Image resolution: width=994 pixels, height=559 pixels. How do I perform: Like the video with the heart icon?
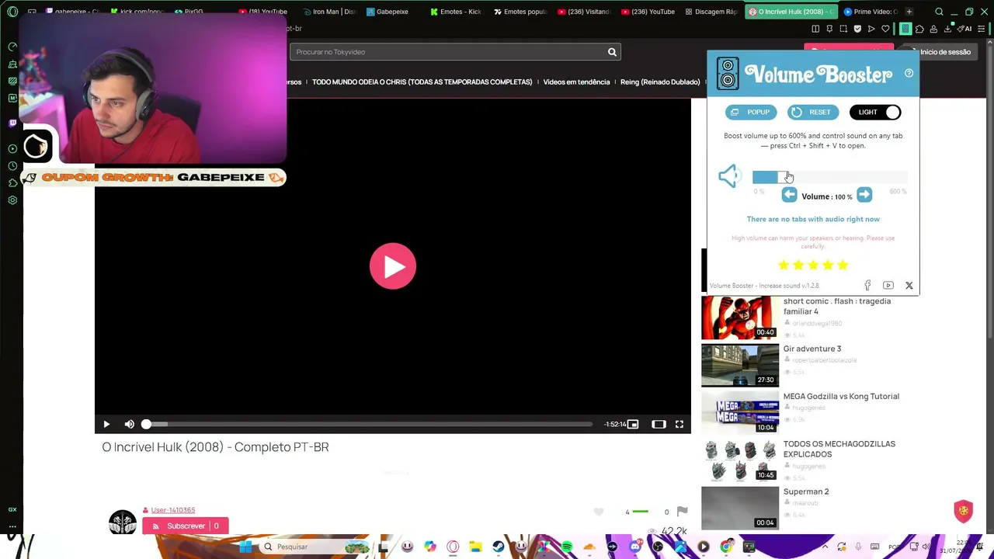pyautogui.click(x=599, y=512)
